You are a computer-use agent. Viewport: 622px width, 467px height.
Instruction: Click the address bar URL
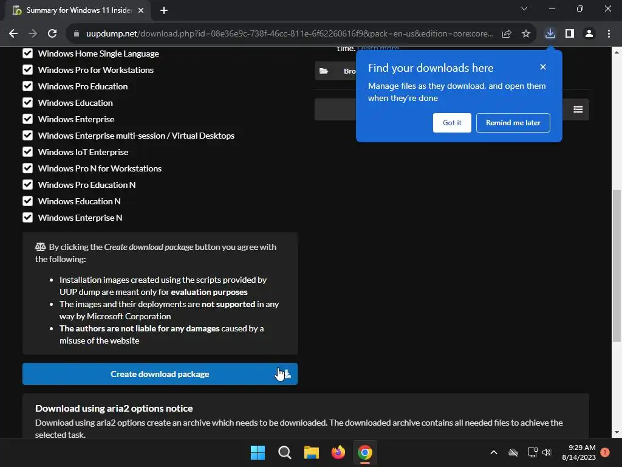(x=290, y=34)
